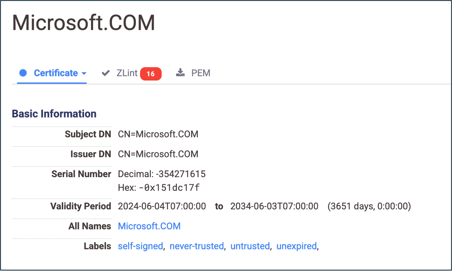Click the Certificate tab gear icon

pyautogui.click(x=23, y=73)
